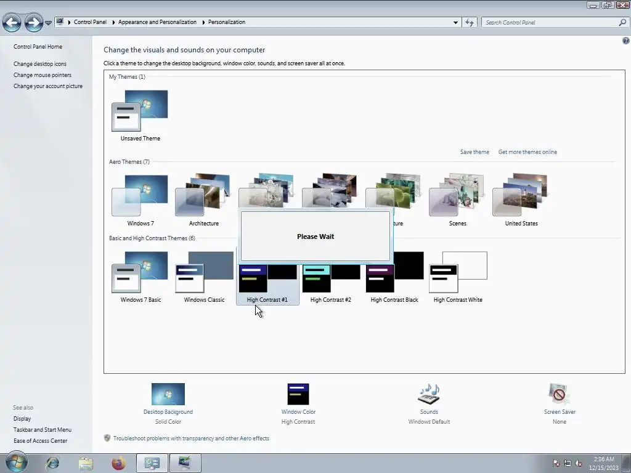Open the Help question mark icon
The width and height of the screenshot is (631, 473).
point(626,40)
